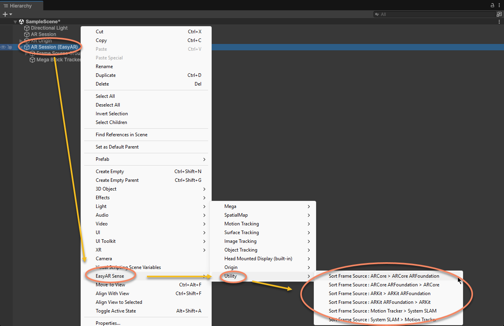The width and height of the screenshot is (504, 326).
Task: Open the dropdown arrow beside the plus button
Action: pyautogui.click(x=11, y=14)
